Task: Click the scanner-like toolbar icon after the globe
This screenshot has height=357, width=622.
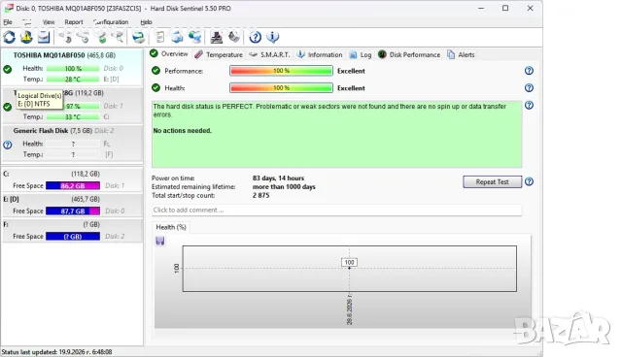Action: pos(216,37)
